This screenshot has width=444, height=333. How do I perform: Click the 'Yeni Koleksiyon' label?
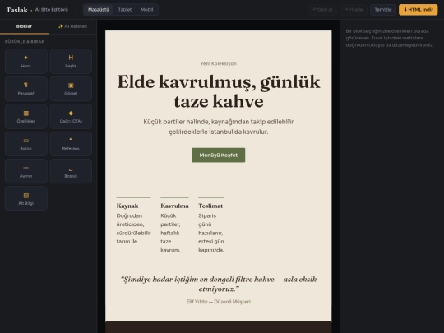(219, 63)
